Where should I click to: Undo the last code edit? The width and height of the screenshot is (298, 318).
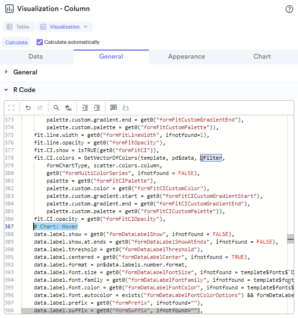pos(28,108)
